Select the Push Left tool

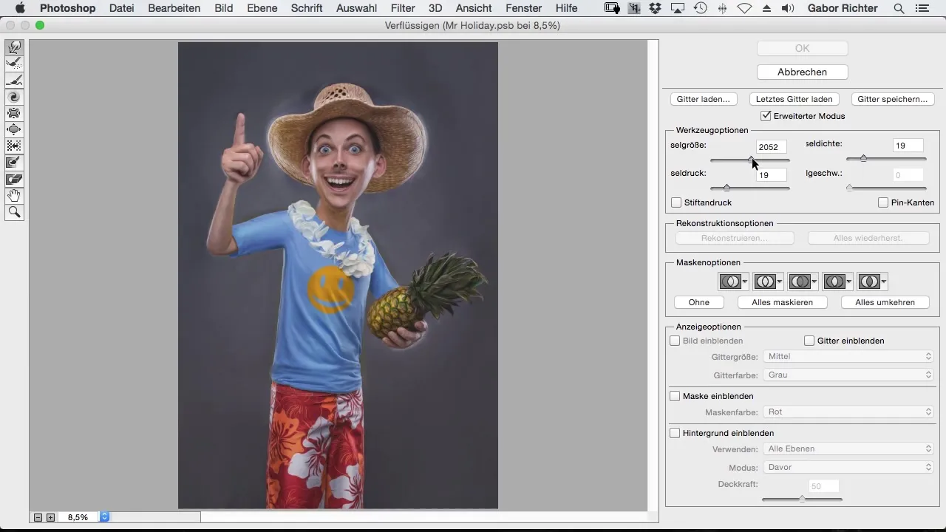pos(14,146)
